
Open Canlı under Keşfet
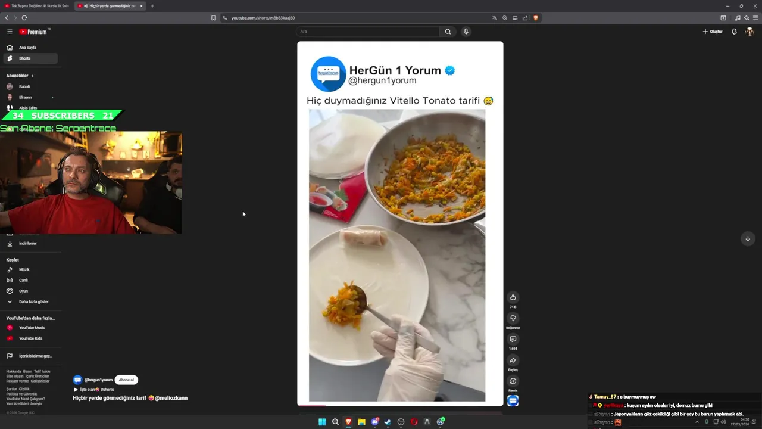point(30,280)
